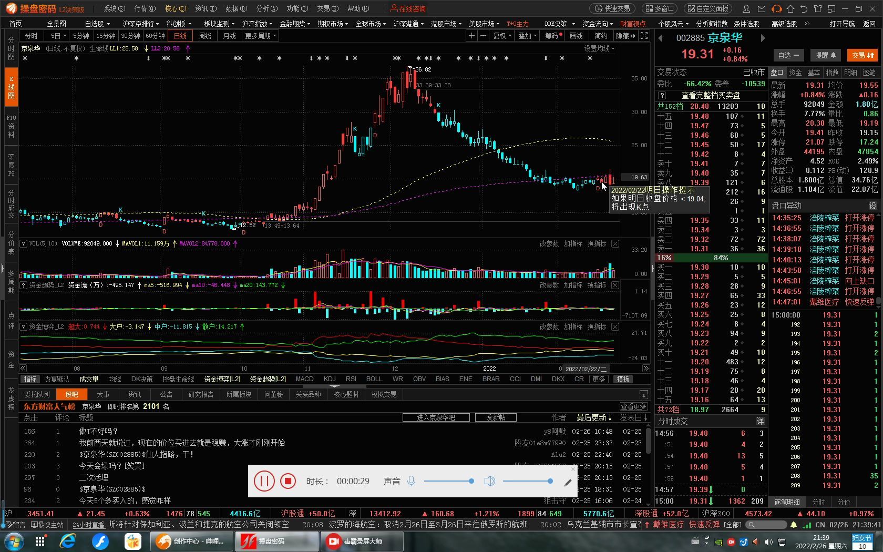Expand 资金流向 nav dropdown

pos(598,24)
